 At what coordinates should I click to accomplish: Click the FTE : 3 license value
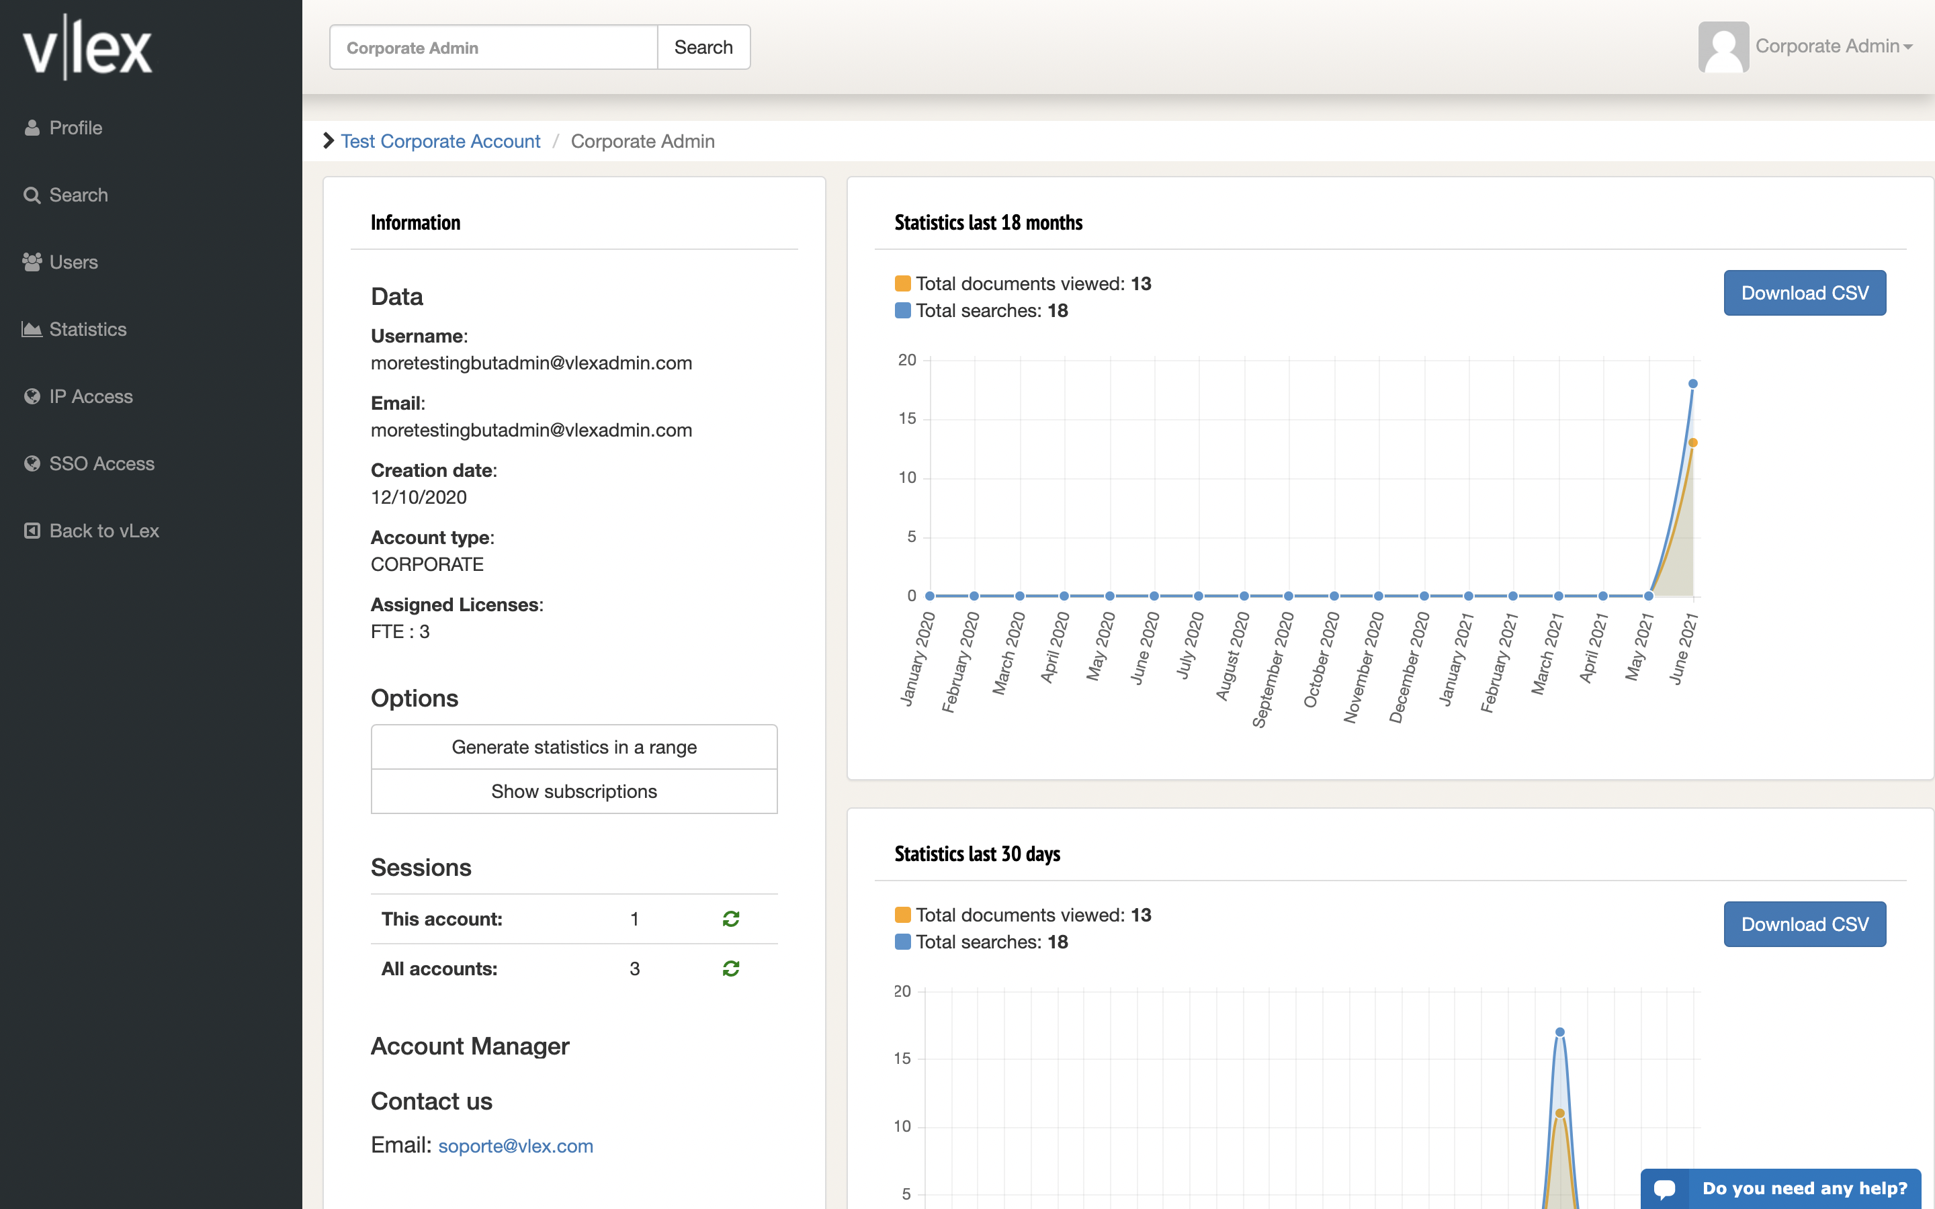[x=400, y=631]
